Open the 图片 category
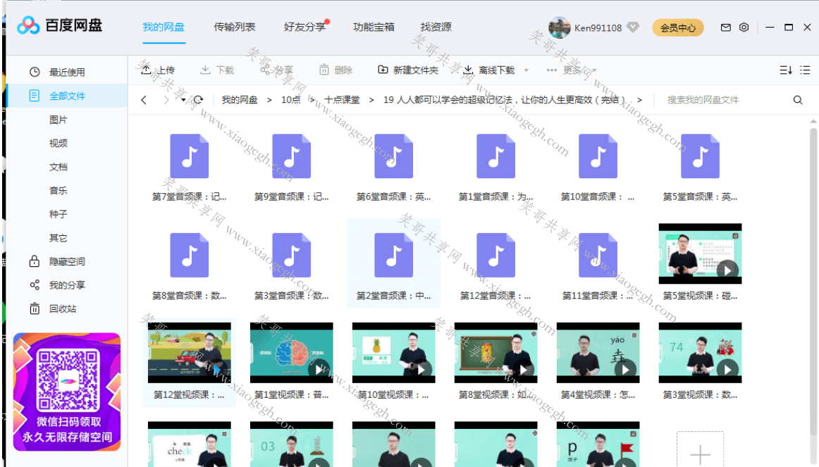 point(58,120)
